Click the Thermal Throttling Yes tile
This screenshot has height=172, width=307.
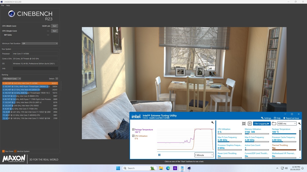pyautogui.click(x=284, y=147)
